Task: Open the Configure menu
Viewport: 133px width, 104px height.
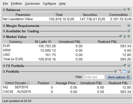Action: click(49, 4)
